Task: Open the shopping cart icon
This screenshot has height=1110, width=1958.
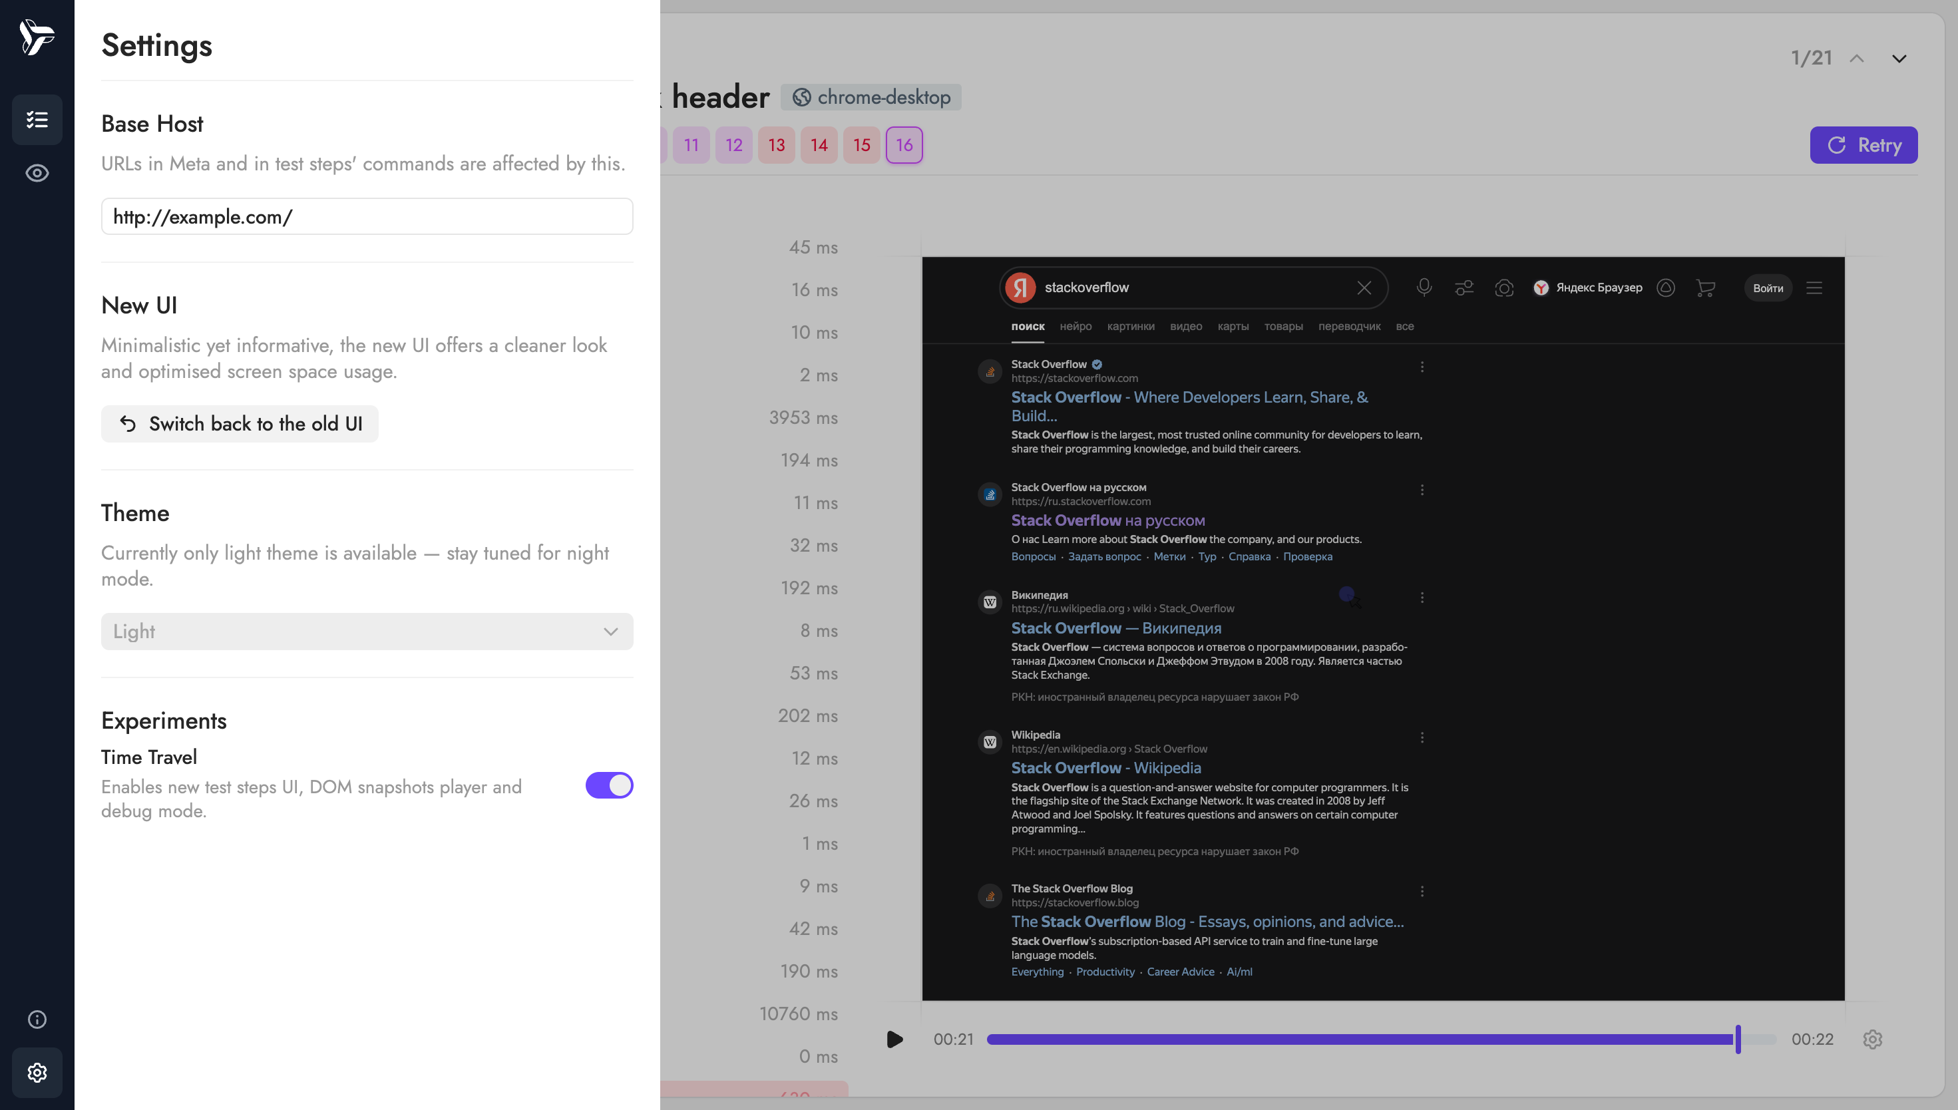Action: tap(1706, 287)
